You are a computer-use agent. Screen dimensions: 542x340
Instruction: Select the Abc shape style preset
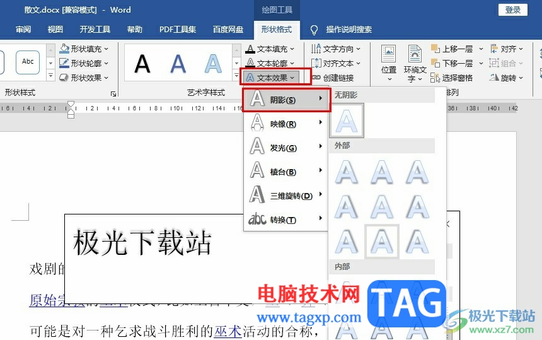click(28, 62)
